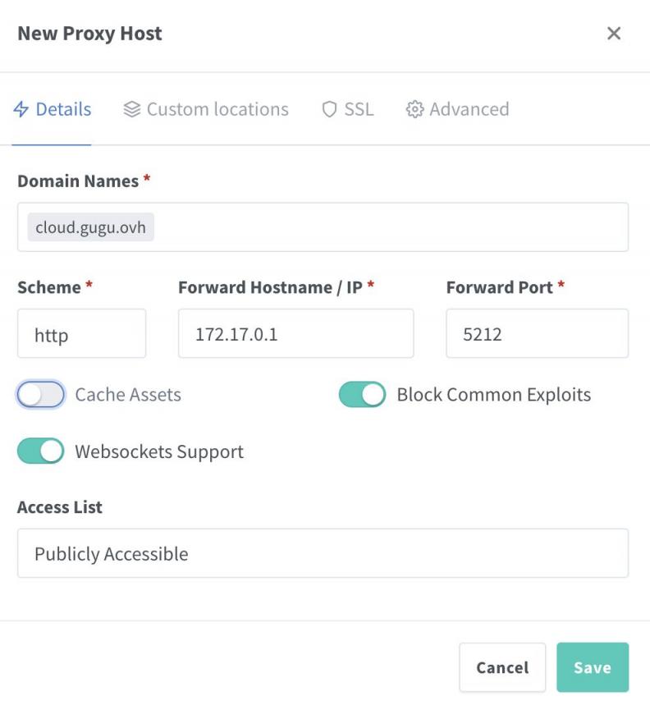Disable Block Common Exploits
650x710 pixels.
[x=362, y=394]
